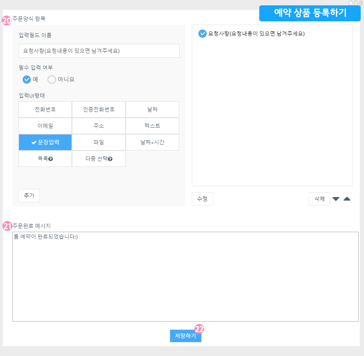Choose 날짜+시간 input type

click(152, 142)
